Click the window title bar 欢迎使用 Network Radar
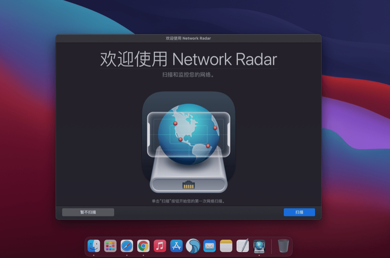Screen dimensions: 390x258 (x=188, y=38)
